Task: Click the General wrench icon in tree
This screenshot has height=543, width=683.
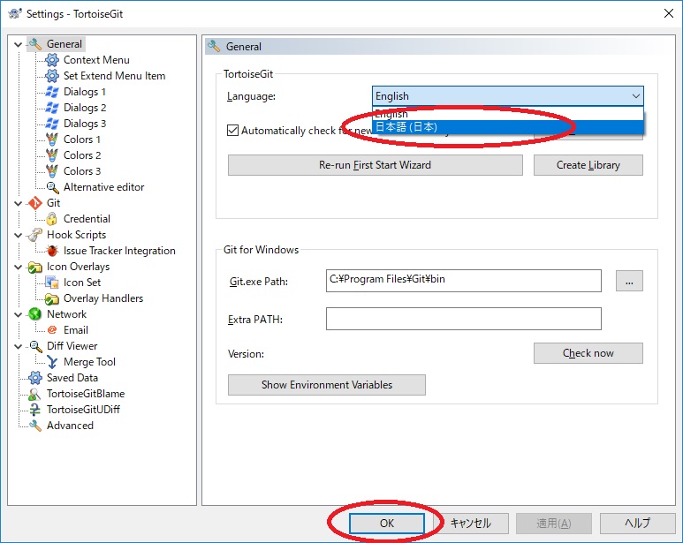Action: (34, 44)
